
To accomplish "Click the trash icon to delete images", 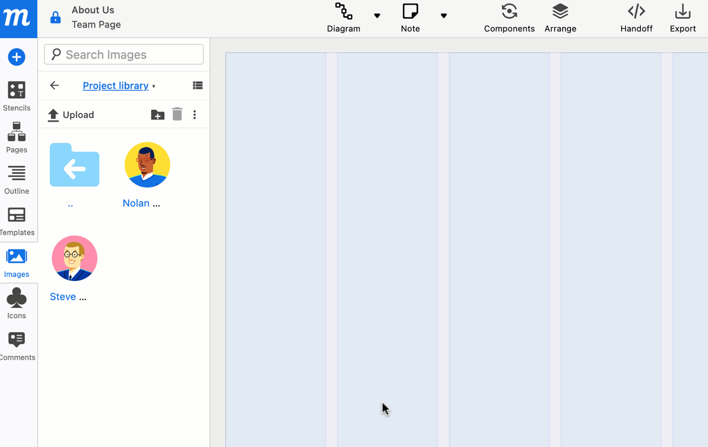I will click(177, 114).
